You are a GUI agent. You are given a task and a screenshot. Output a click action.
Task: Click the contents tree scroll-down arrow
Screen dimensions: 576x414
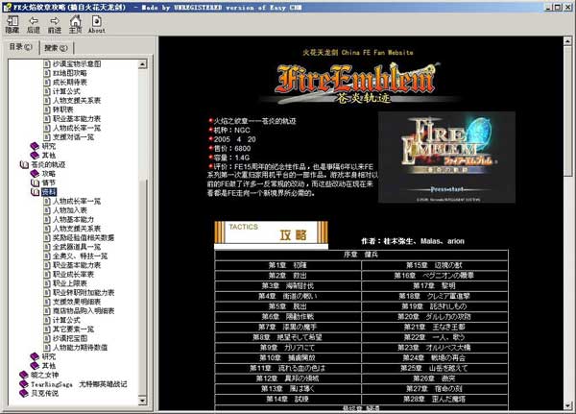pyautogui.click(x=142, y=401)
